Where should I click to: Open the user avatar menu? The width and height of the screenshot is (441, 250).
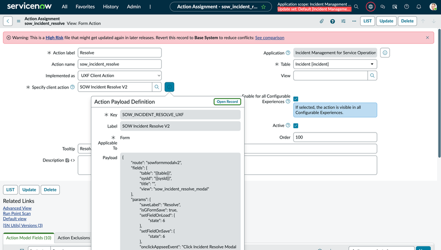(433, 6)
